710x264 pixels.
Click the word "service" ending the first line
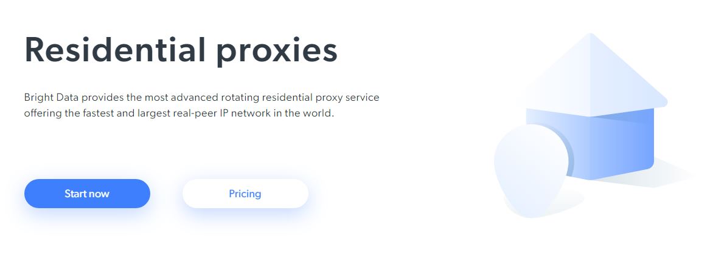[x=363, y=98]
